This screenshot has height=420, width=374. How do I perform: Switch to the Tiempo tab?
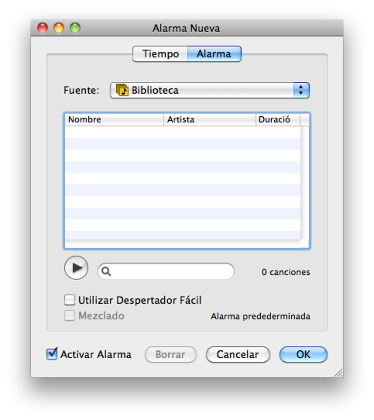click(x=160, y=54)
